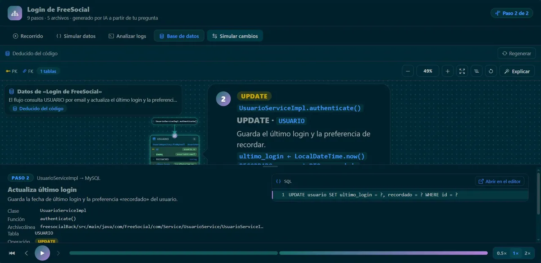This screenshot has width=541, height=263.
Task: Click the panel splitter handle above the SQL box
Action: (270, 166)
